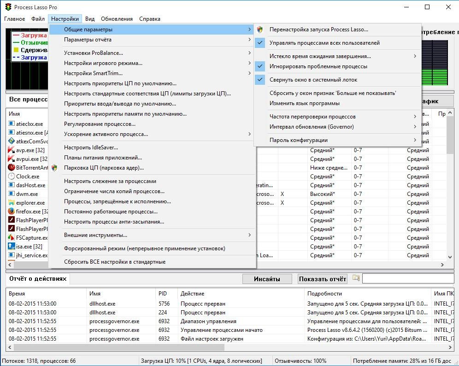Click the log panel horizontal scrollbar
459x366 pixels.
pos(119,347)
